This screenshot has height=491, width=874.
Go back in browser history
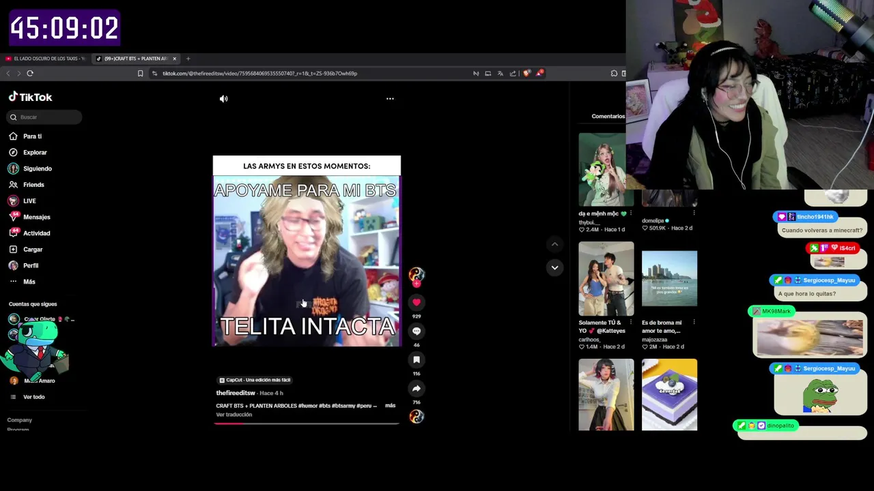click(8, 73)
